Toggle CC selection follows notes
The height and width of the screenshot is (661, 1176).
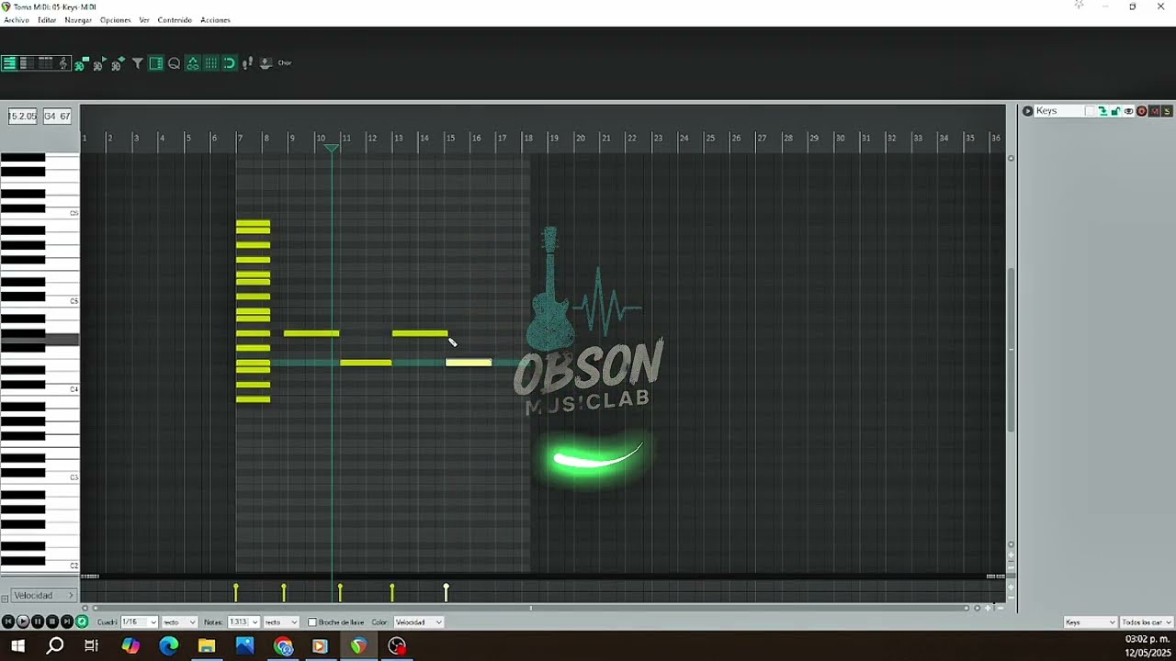click(193, 63)
